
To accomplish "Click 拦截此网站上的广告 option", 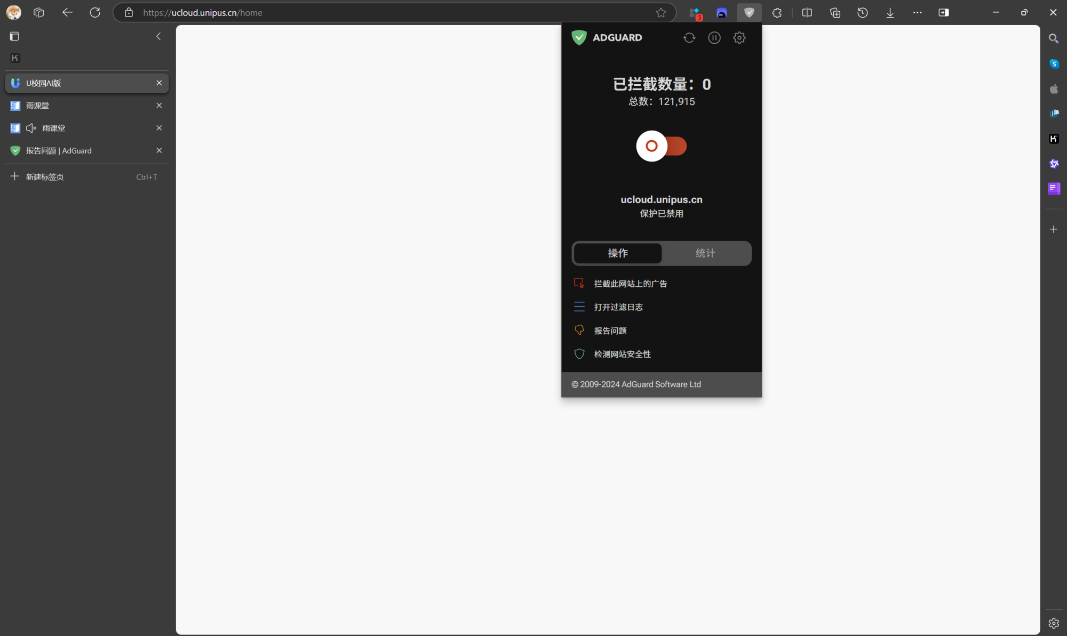I will click(630, 284).
